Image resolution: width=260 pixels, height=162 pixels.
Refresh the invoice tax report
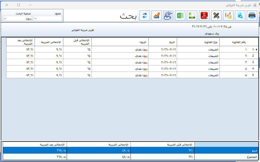pyautogui.click(x=144, y=15)
